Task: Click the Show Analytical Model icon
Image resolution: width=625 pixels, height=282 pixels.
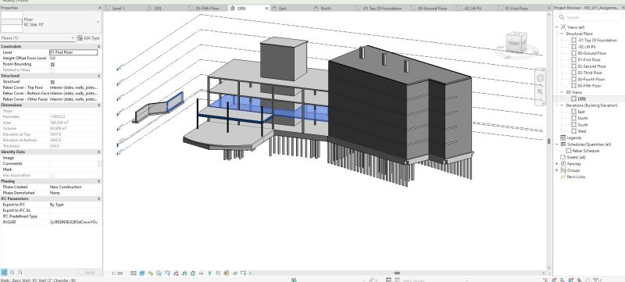Action: coord(227,273)
